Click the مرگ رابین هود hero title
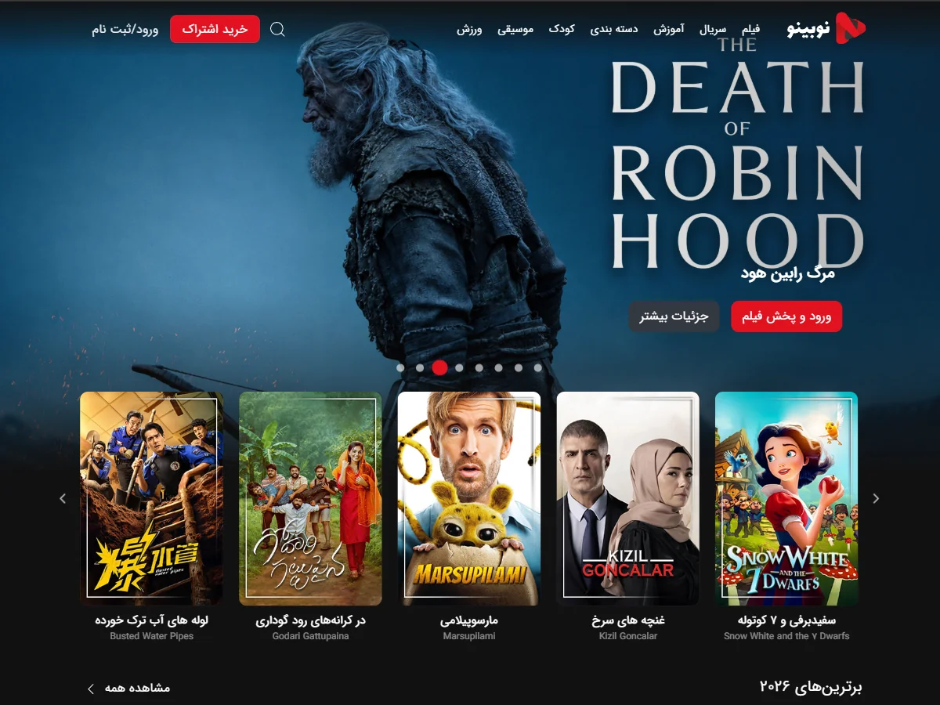 click(x=787, y=273)
